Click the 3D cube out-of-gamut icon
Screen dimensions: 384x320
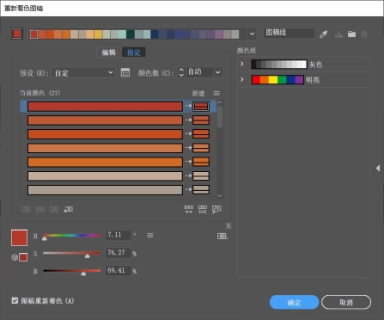pyautogui.click(x=15, y=257)
